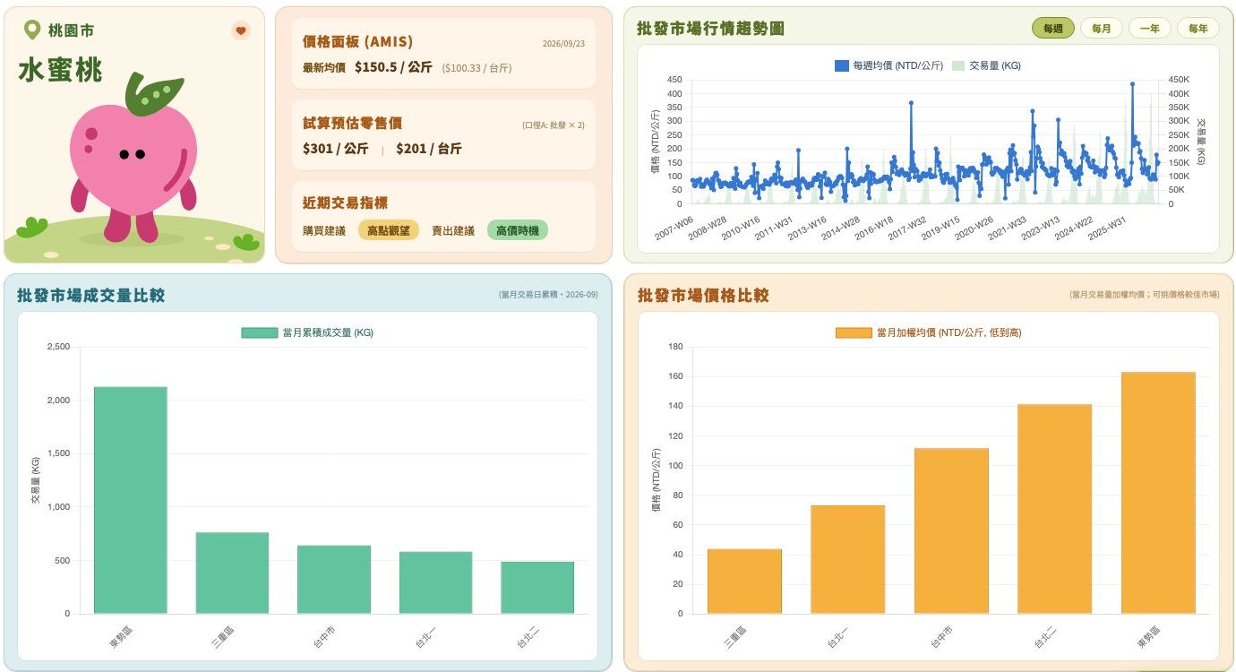The width and height of the screenshot is (1236, 672).
Task: Click the 高價時機 sell suggestion badge
Action: click(x=518, y=230)
